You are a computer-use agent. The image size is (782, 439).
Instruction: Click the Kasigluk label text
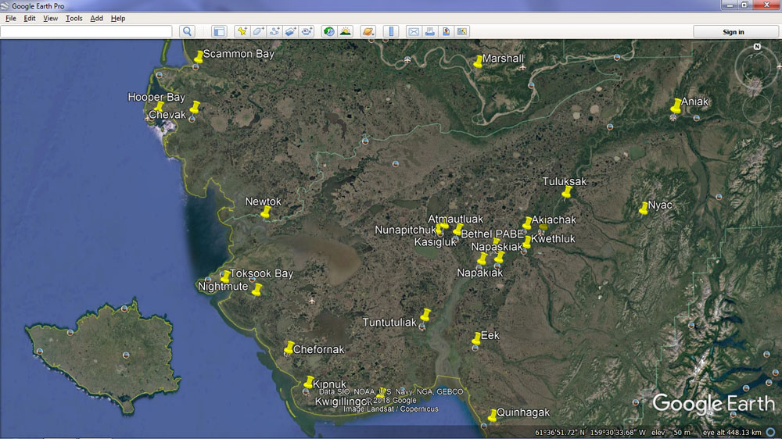(x=436, y=242)
